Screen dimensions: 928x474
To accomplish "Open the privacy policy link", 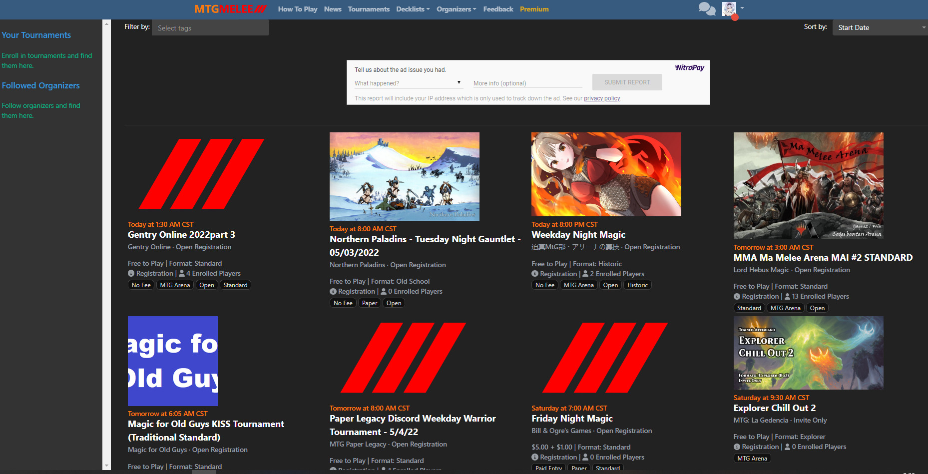I will [602, 98].
